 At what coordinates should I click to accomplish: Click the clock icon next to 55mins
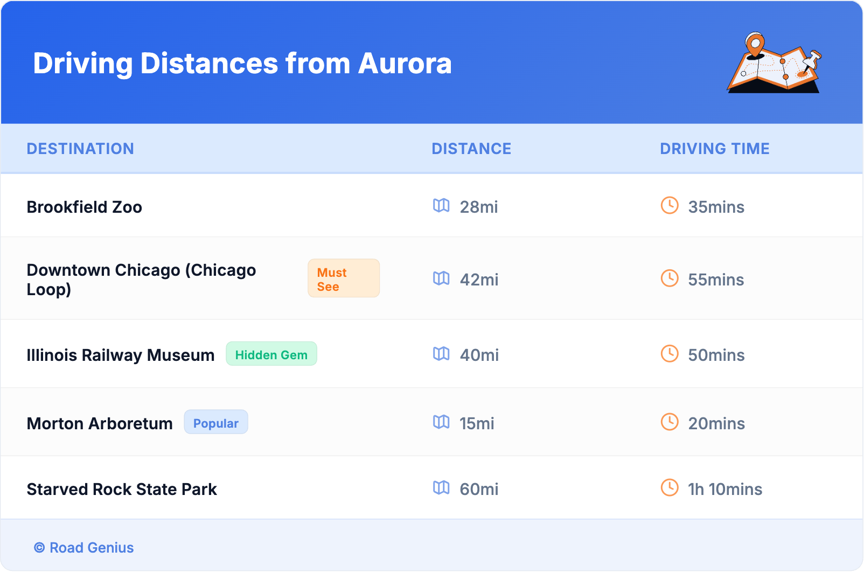[x=670, y=278]
